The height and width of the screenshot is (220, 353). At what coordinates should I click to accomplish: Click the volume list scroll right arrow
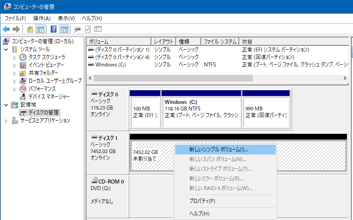coord(345,78)
